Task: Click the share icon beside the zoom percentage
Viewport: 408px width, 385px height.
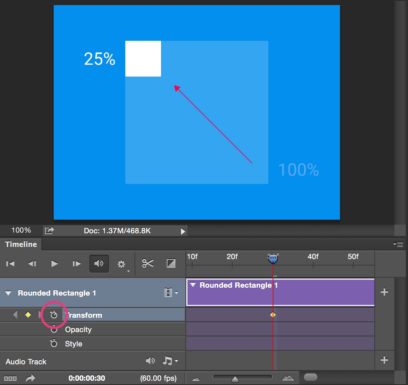Action: coord(49,230)
